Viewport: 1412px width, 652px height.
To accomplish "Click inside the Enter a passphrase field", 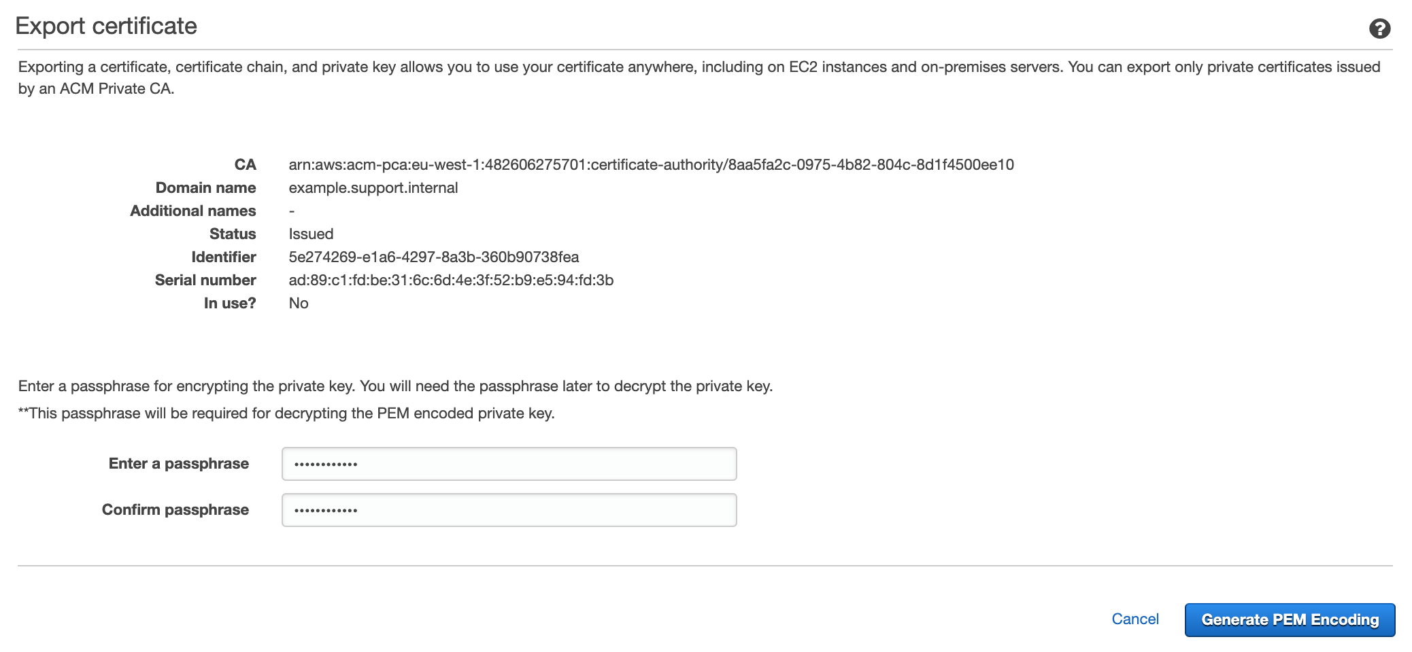I will [x=508, y=463].
